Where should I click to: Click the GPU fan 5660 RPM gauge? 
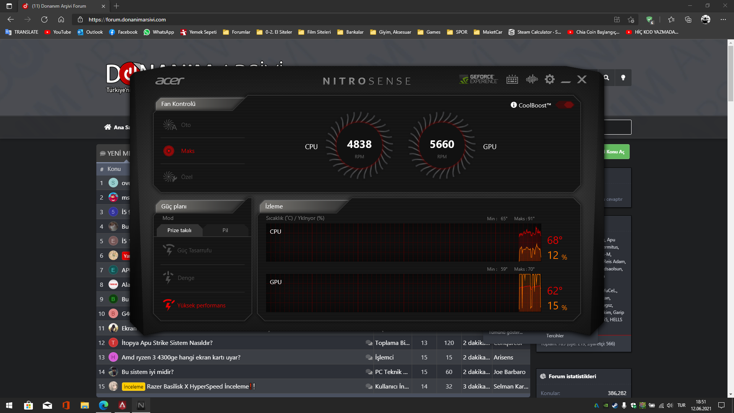442,145
